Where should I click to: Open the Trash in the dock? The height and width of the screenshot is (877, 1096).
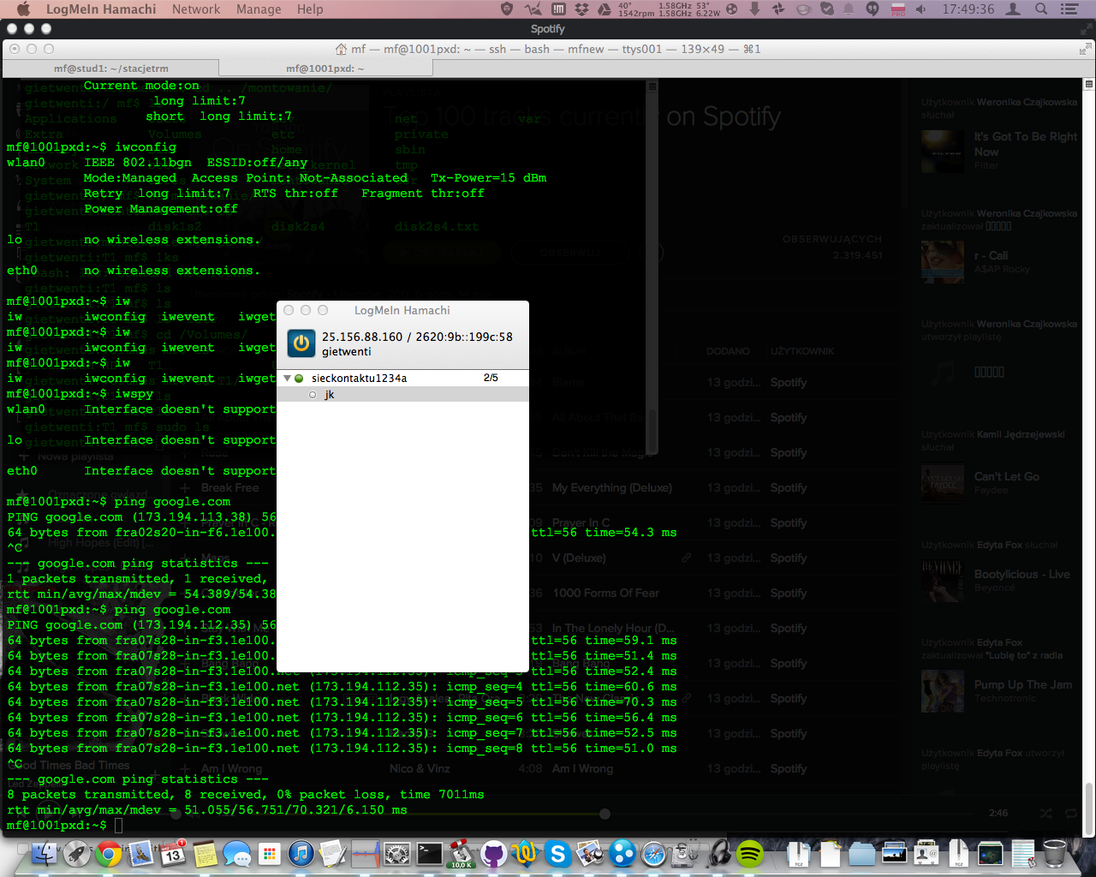(x=1054, y=854)
